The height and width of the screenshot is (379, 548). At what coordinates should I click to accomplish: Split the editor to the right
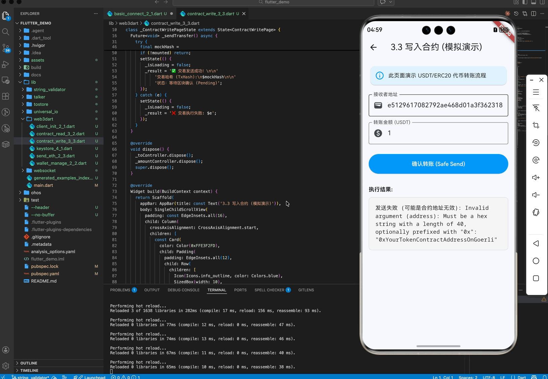(534, 14)
